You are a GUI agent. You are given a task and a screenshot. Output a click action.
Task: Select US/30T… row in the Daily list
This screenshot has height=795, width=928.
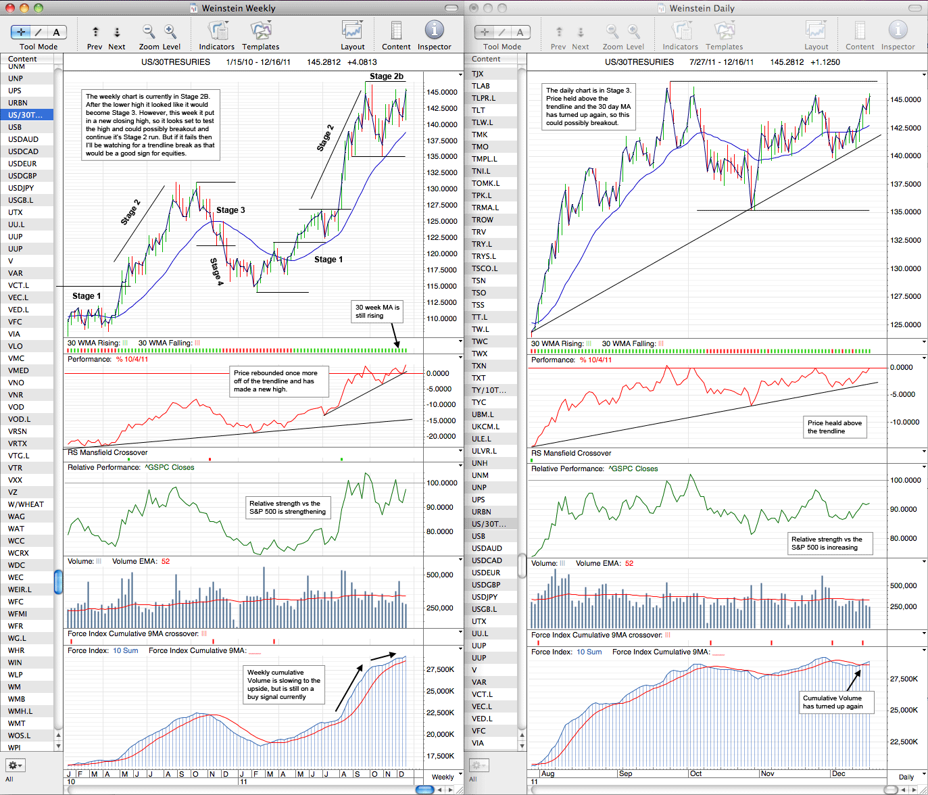point(491,524)
